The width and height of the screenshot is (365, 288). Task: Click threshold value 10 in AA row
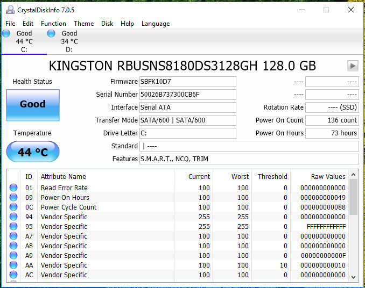[284, 265]
